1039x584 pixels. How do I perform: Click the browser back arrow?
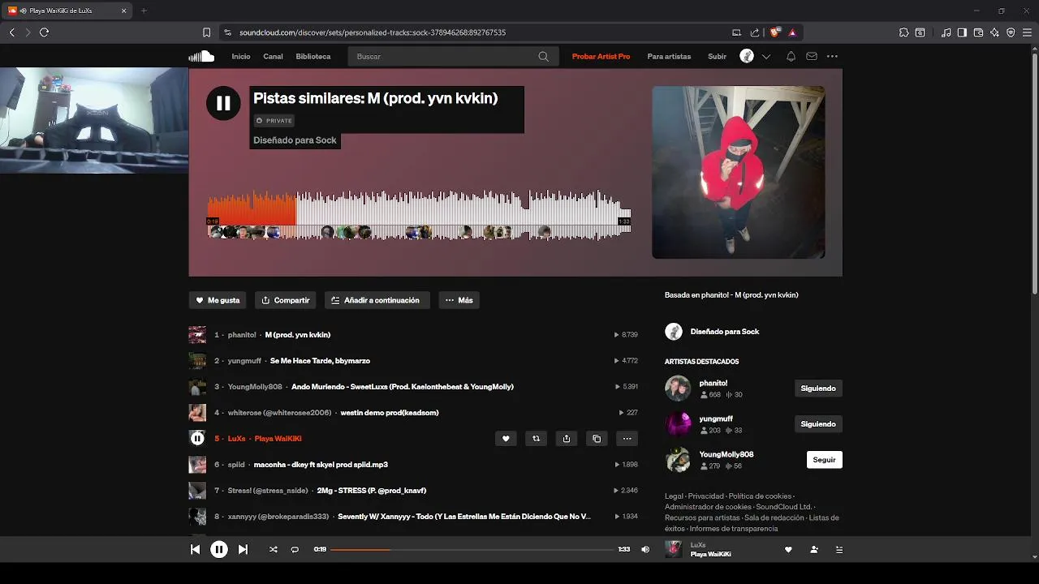pyautogui.click(x=11, y=32)
